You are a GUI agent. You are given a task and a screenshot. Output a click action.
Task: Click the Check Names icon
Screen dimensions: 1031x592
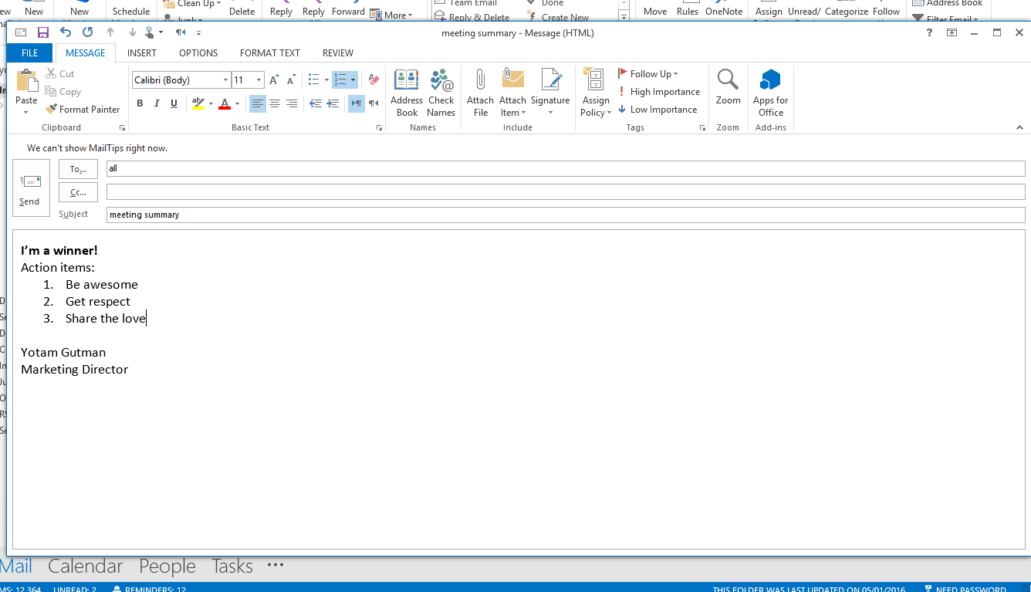coord(441,80)
